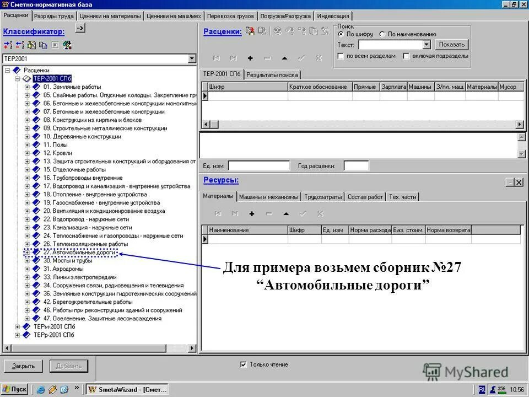This screenshot has width=529, height=397.
Task: Click the Ед. изм input field
Action: 259,166
